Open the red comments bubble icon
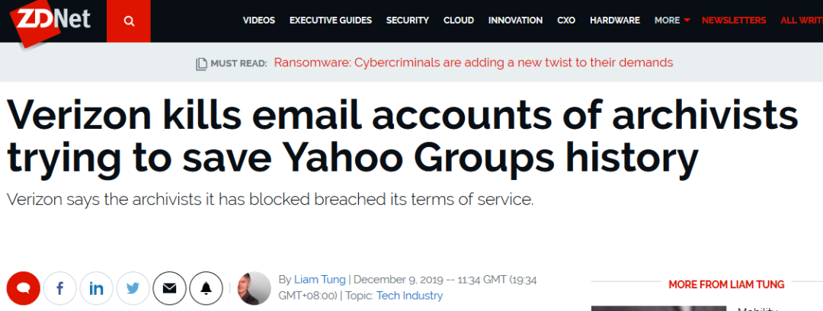The image size is (823, 311). (23, 288)
